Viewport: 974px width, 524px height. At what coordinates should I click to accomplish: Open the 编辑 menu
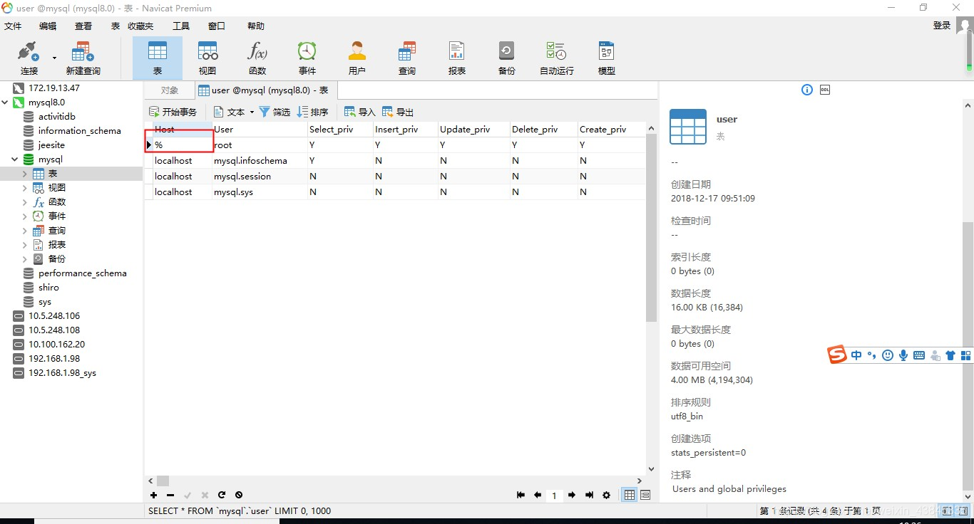pos(48,26)
